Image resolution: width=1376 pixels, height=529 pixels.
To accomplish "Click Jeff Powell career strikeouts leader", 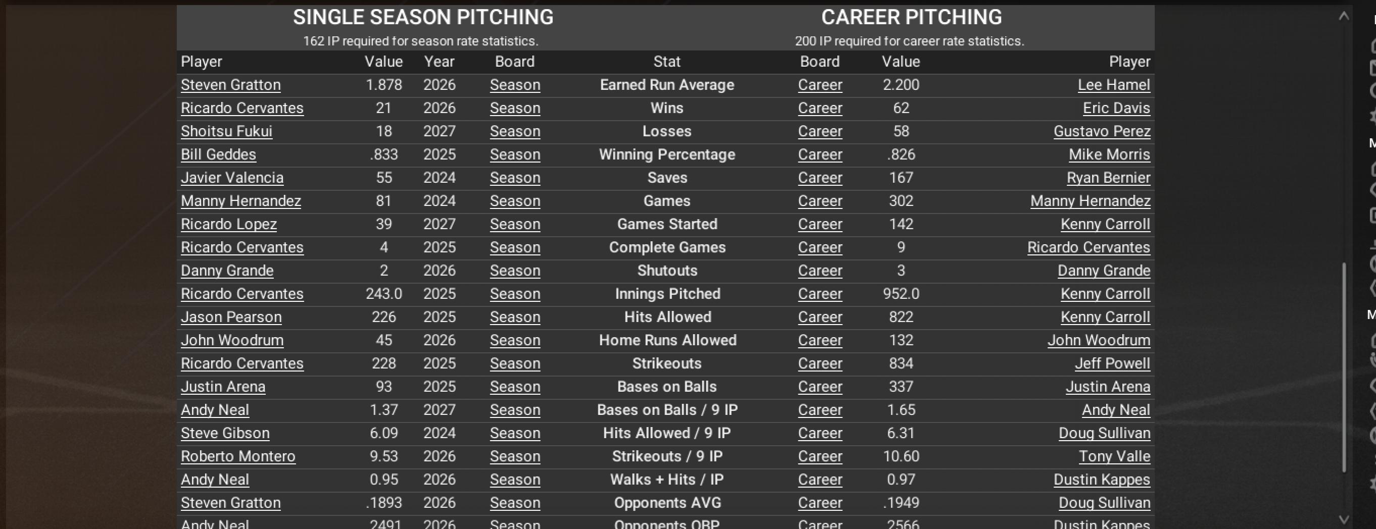I will [1112, 363].
